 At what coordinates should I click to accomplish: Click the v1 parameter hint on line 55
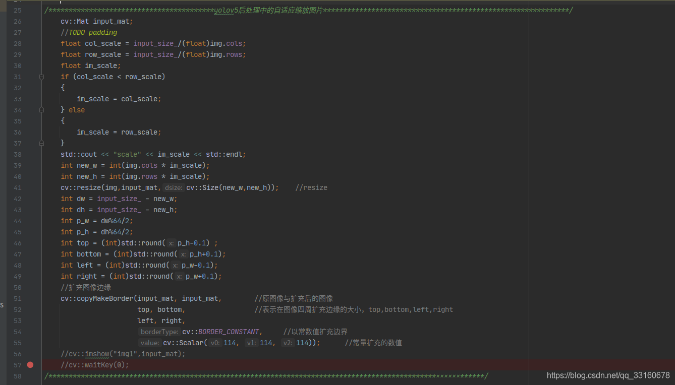pyautogui.click(x=251, y=343)
